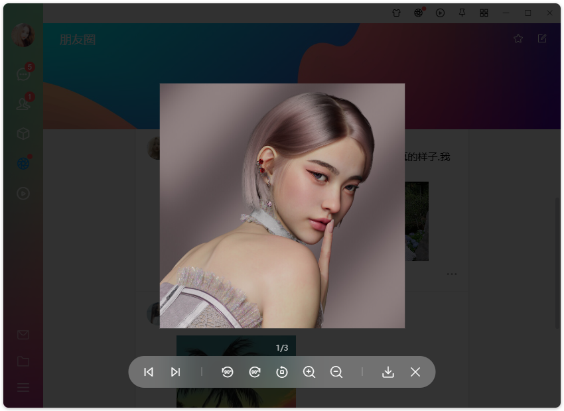
Task: Go to the next image in viewer
Action: 176,372
